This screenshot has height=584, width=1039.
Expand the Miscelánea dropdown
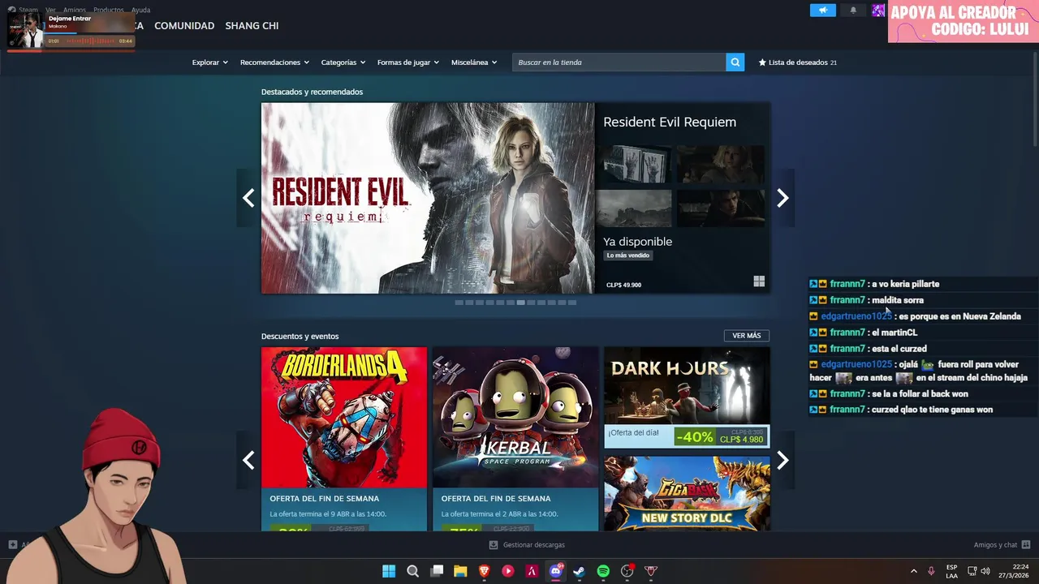(474, 62)
